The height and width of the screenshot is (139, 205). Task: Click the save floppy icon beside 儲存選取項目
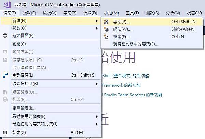pos(5,60)
